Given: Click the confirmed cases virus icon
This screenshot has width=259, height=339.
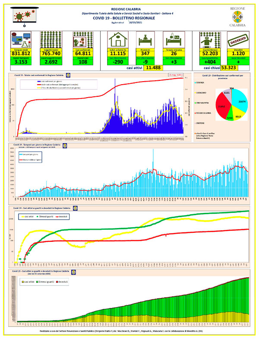Looking at the screenshot, I should [83, 40].
